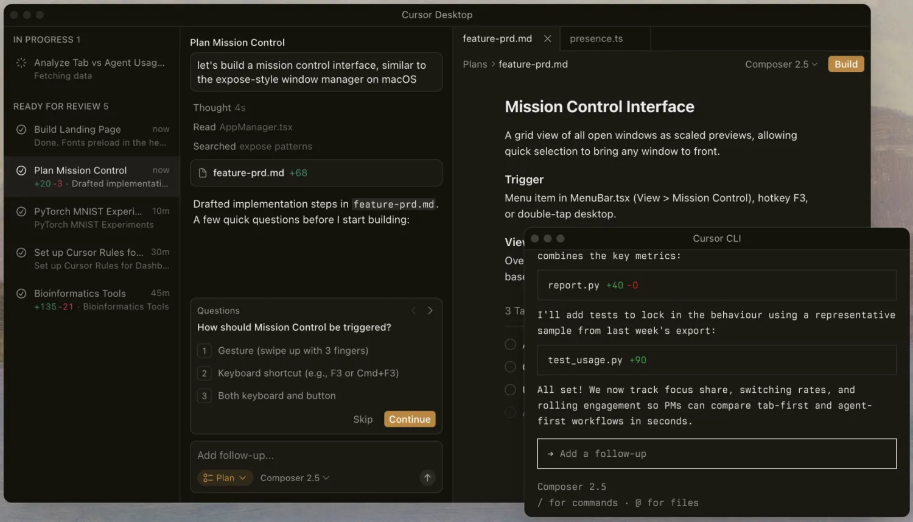Click the feature-prd.md breadcrumb item
Image resolution: width=913 pixels, height=522 pixels.
(x=533, y=64)
